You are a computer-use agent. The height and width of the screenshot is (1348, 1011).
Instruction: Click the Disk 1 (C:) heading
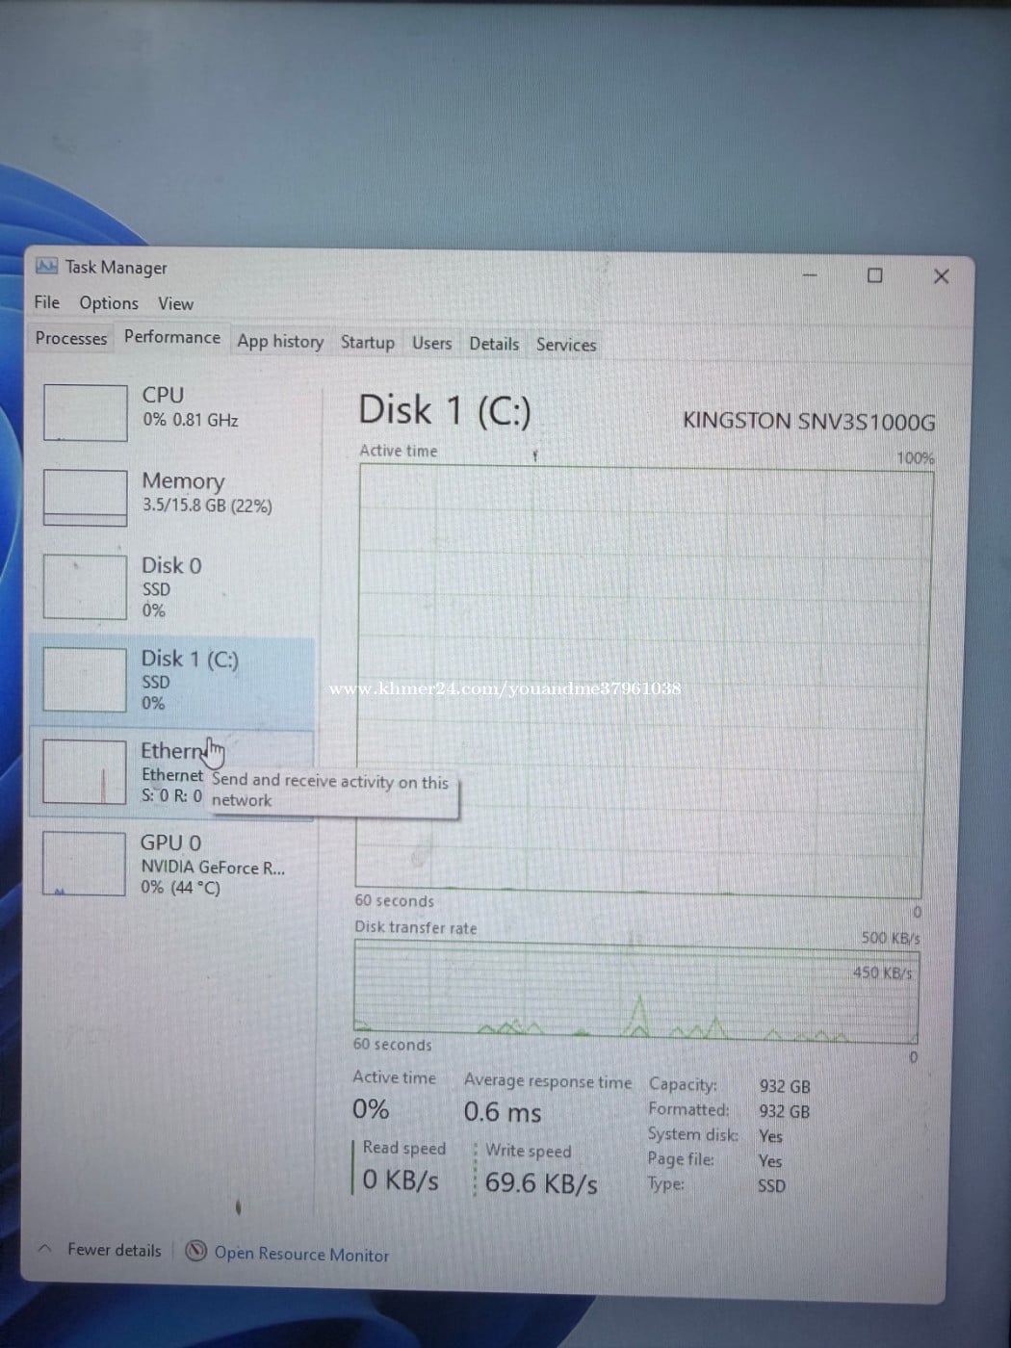pos(445,411)
